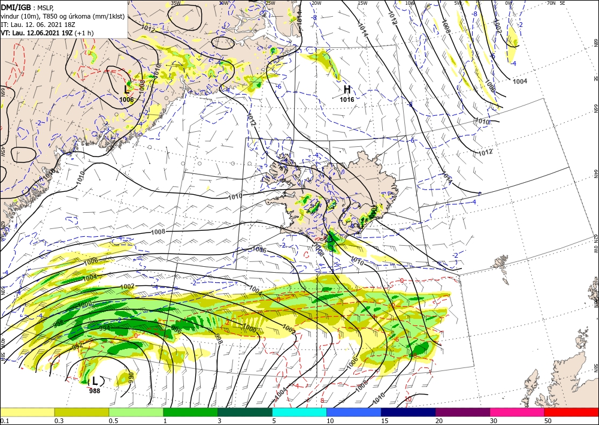Click the olive 0.3–0.5 legend swatch

click(x=81, y=412)
